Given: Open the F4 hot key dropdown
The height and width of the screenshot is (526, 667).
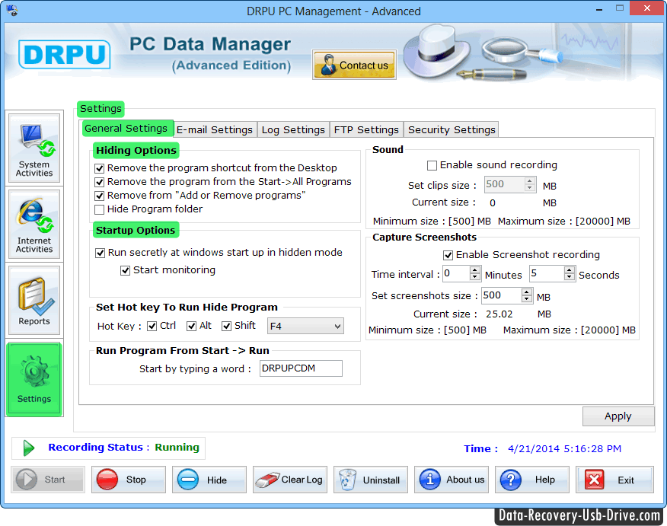Looking at the screenshot, I should pos(305,326).
